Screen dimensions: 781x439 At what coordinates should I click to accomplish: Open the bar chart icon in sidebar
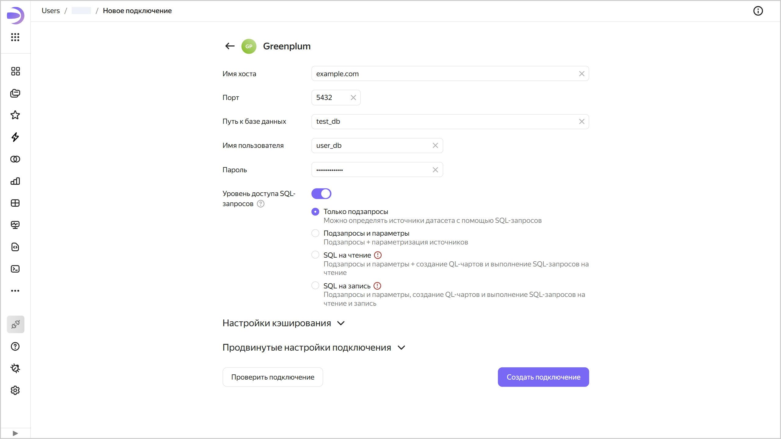15,181
